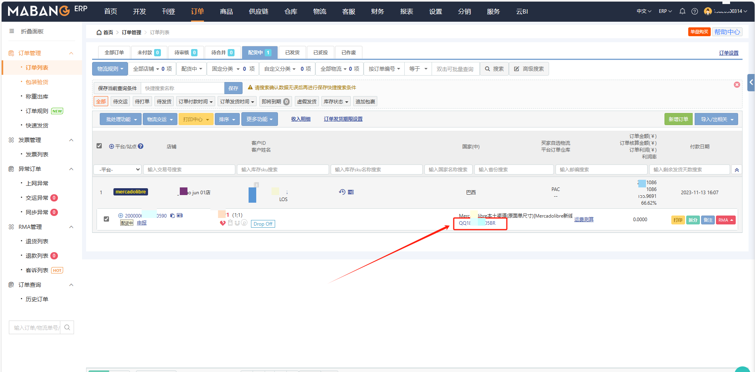Open the 导入/出相关 dropdown
Image resolution: width=755 pixels, height=372 pixels.
click(716, 119)
